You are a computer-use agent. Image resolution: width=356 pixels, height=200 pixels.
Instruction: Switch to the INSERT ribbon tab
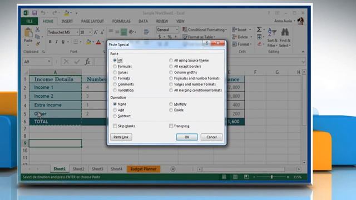click(x=67, y=21)
